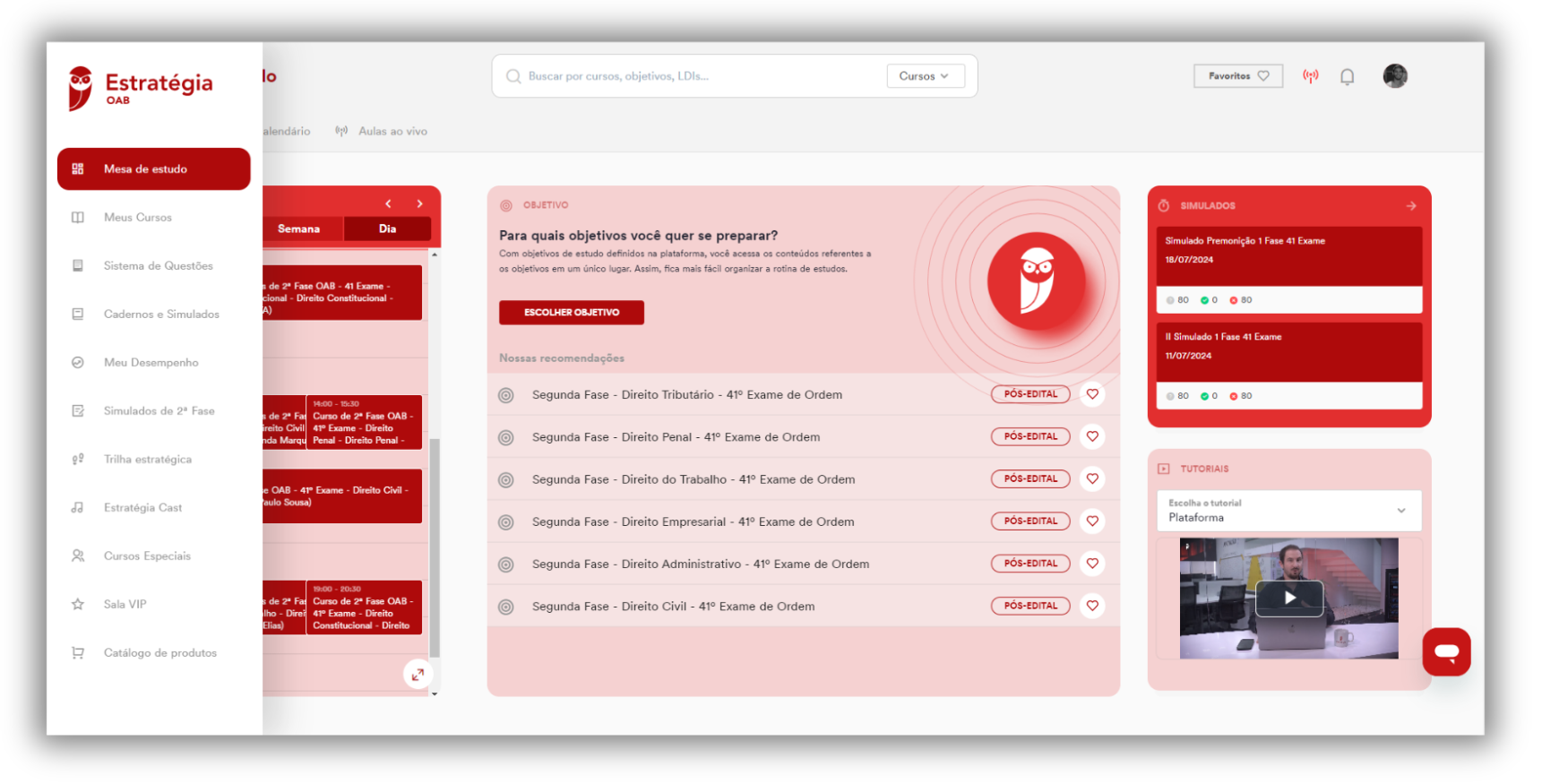Switch calendar to Dia view
This screenshot has height=784, width=1542.
pyautogui.click(x=387, y=228)
